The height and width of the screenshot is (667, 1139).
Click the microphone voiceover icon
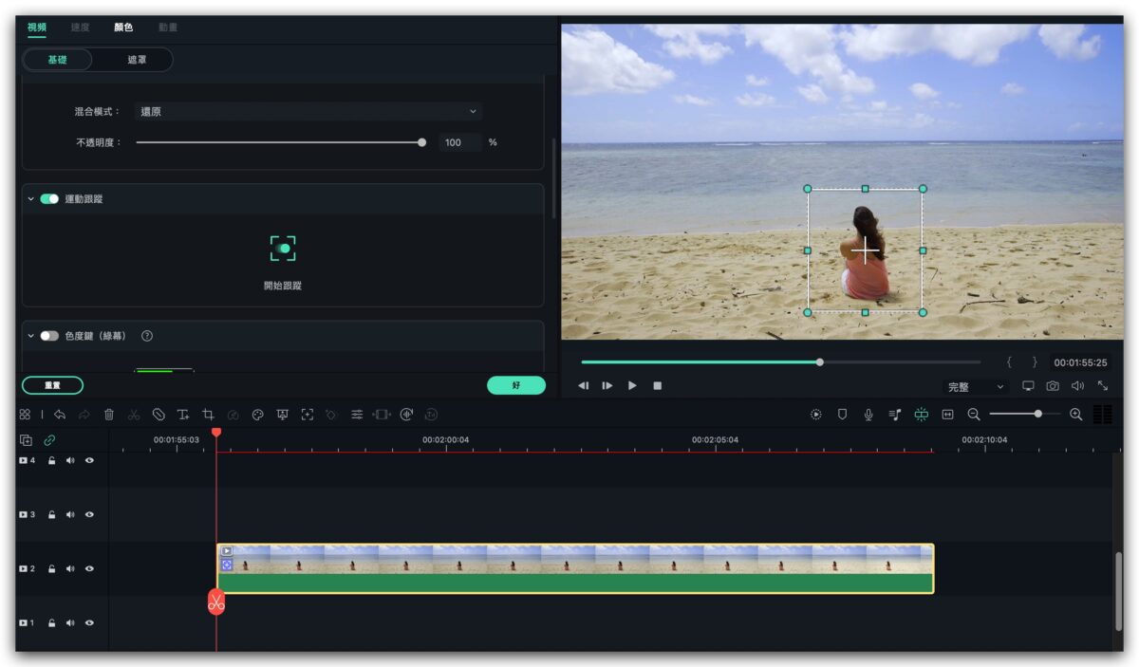(x=868, y=415)
